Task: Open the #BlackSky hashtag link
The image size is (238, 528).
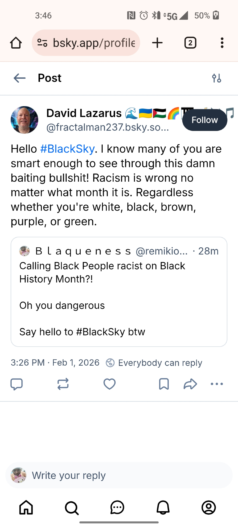Action: 67,149
